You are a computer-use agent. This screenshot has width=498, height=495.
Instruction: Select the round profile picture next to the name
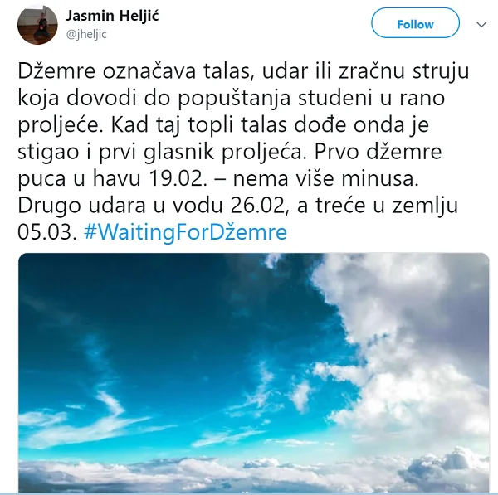37,25
